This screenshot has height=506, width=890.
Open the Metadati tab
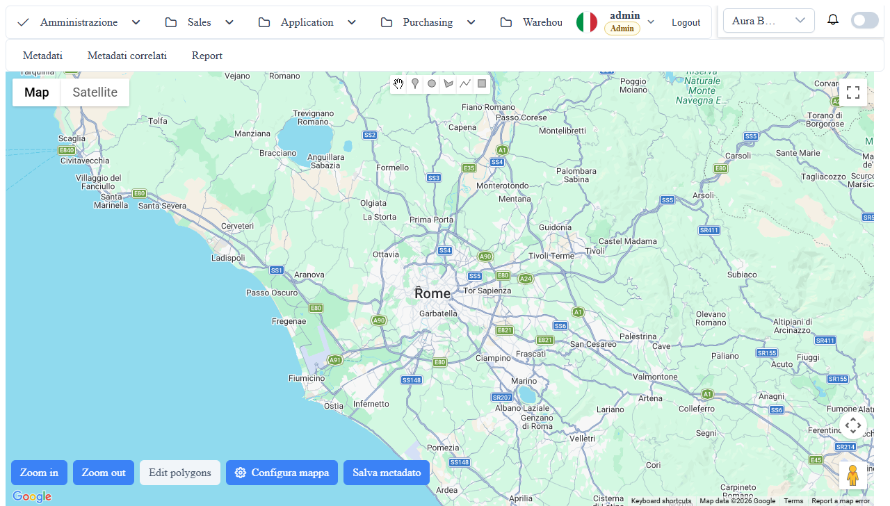click(x=42, y=56)
